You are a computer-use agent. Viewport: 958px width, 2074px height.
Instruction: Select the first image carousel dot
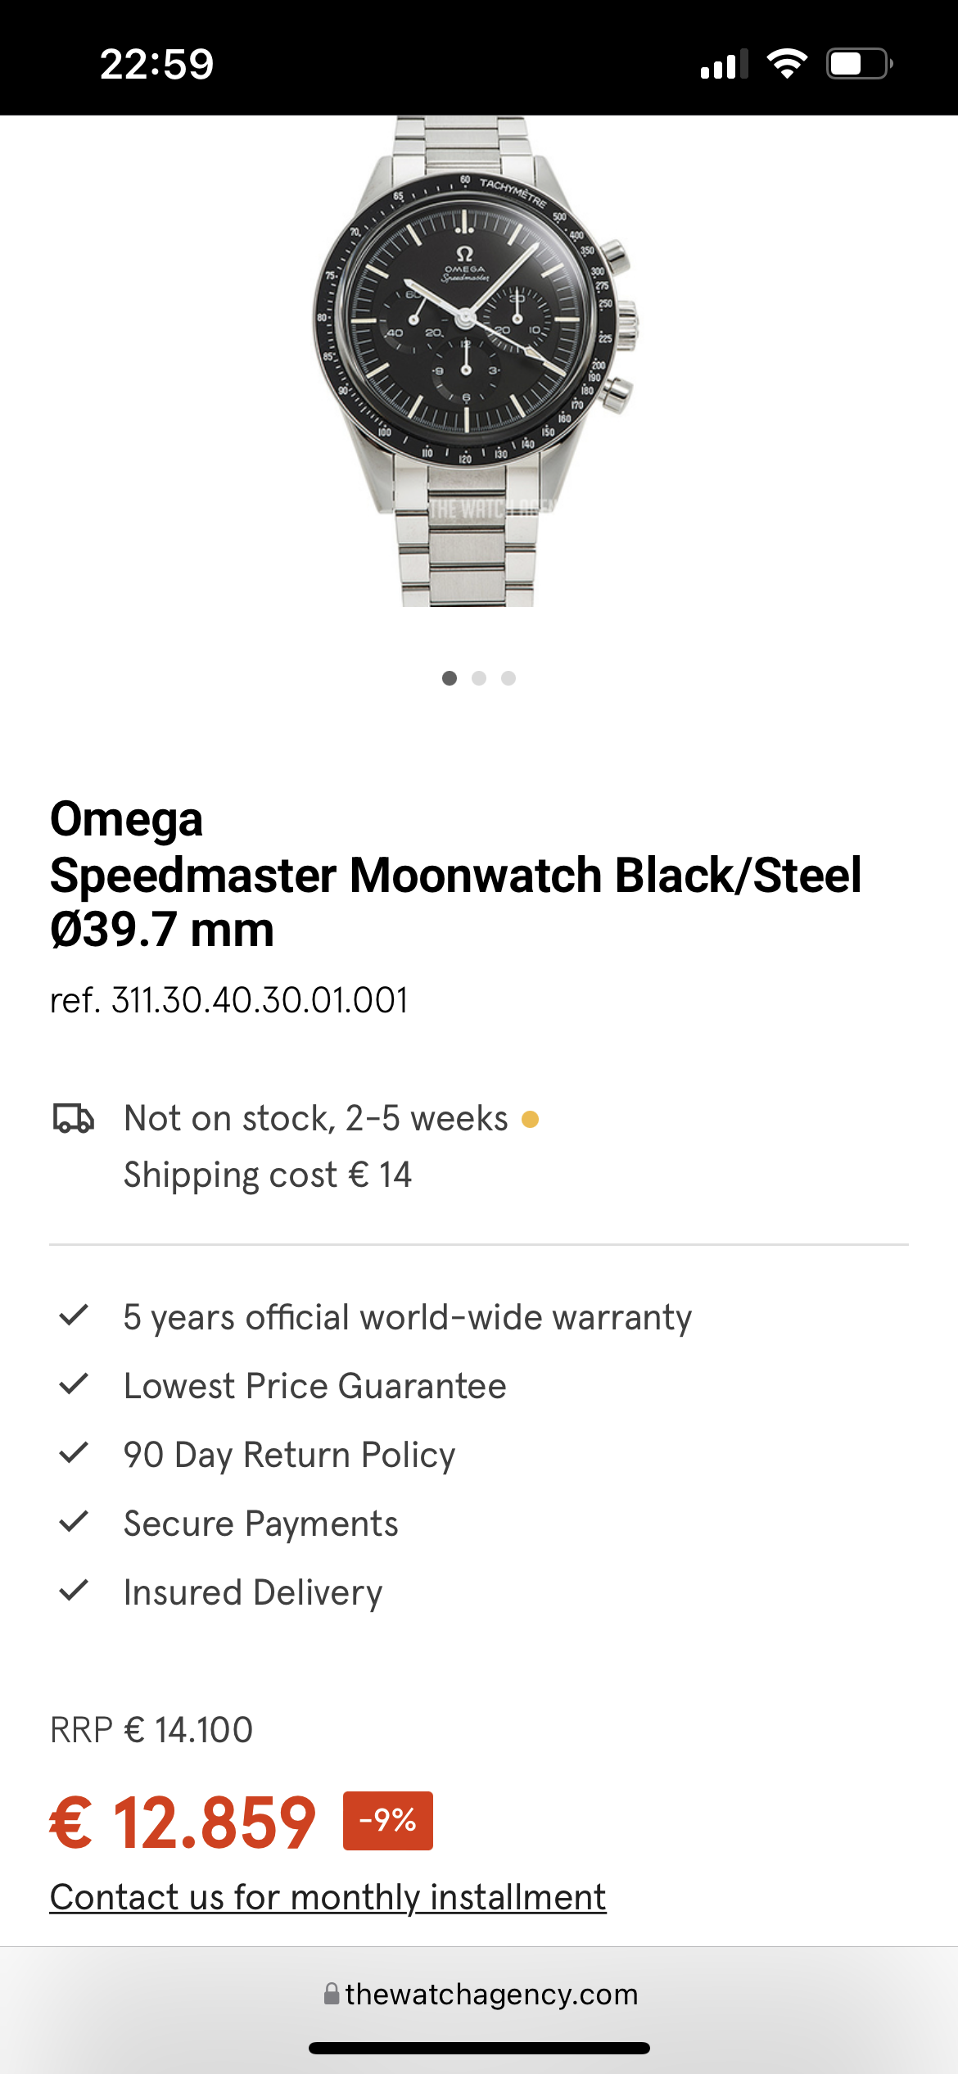[x=450, y=678]
